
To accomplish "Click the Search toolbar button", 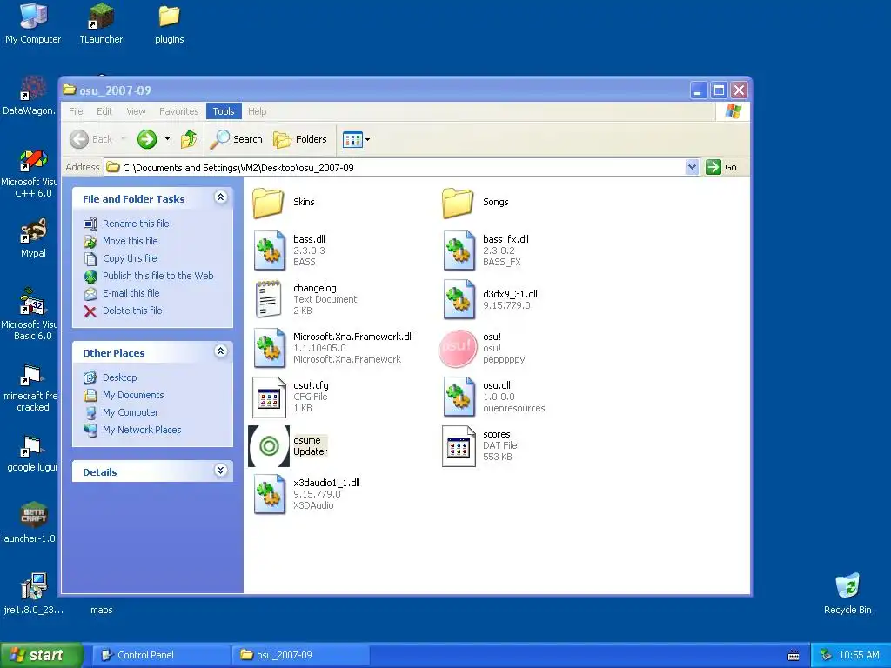I will pos(236,139).
